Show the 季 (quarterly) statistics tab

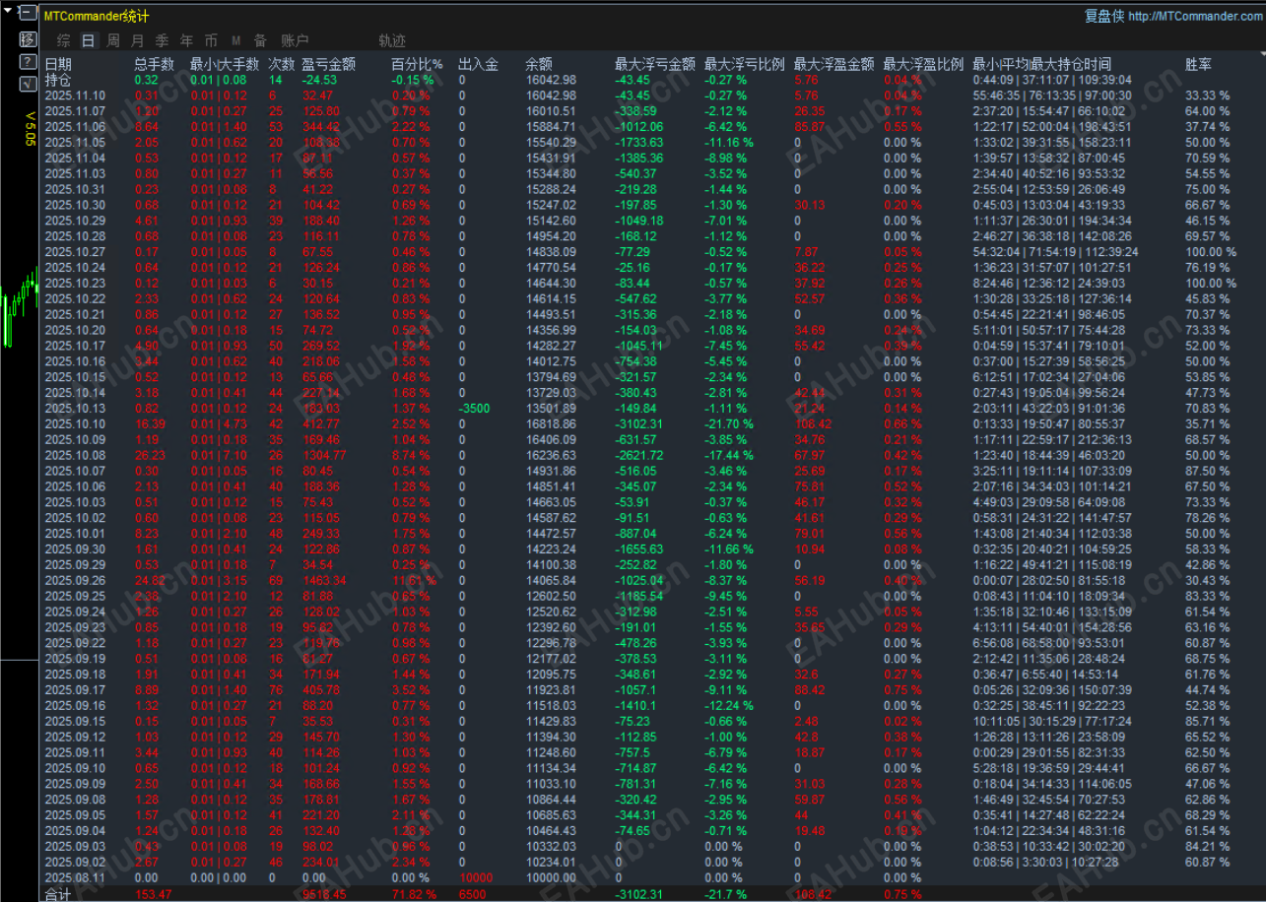pos(162,40)
